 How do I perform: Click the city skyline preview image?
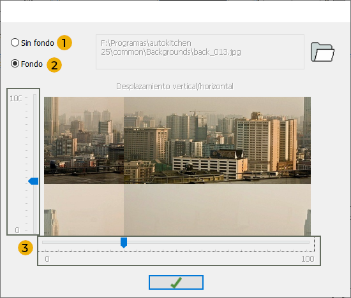point(177,140)
